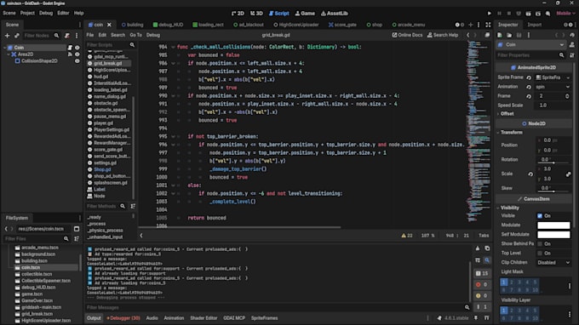The height and width of the screenshot is (325, 579).
Task: Collapse the Coin root node
Action: tap(5, 48)
